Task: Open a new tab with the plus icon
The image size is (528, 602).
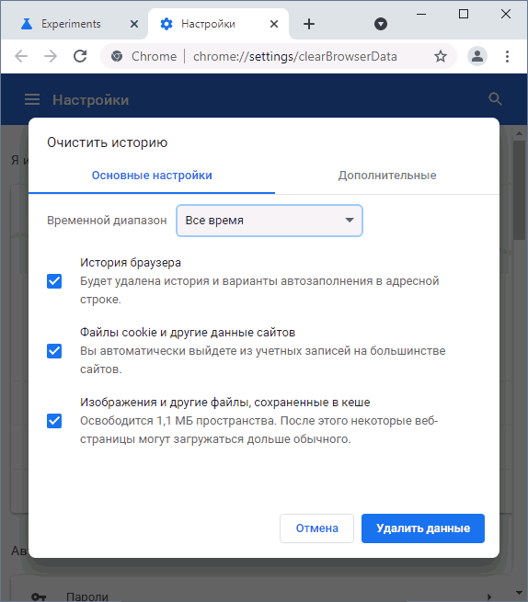Action: point(309,24)
